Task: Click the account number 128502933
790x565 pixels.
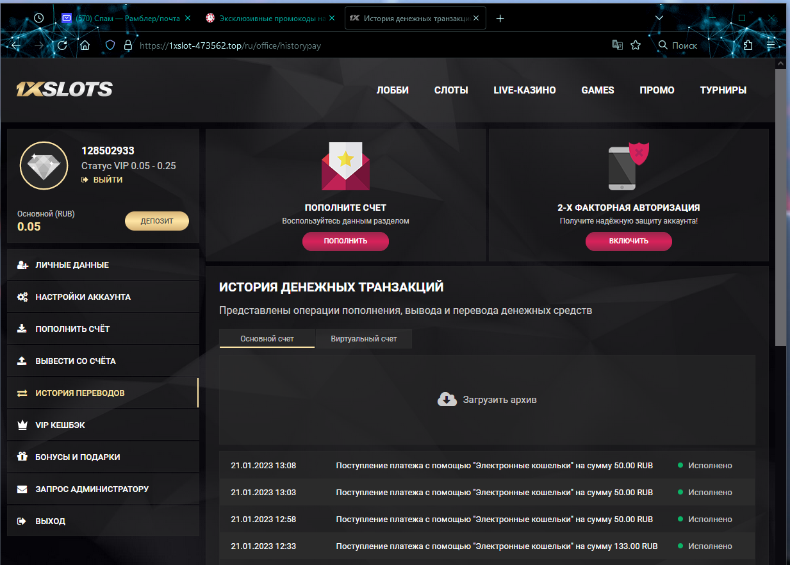Action: point(108,151)
